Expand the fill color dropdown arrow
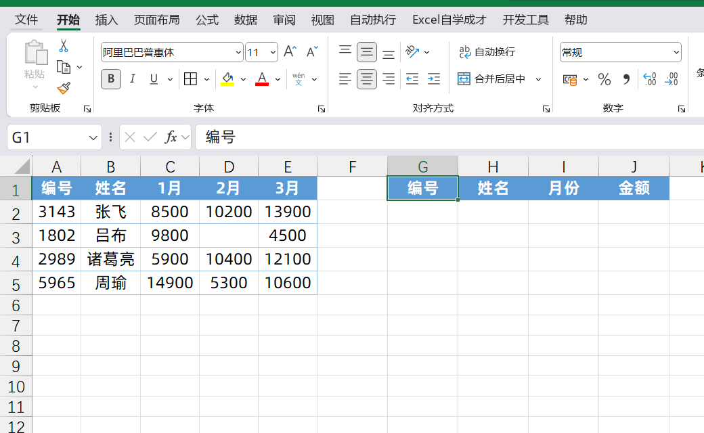Viewport: 704px width, 433px height. coord(243,79)
